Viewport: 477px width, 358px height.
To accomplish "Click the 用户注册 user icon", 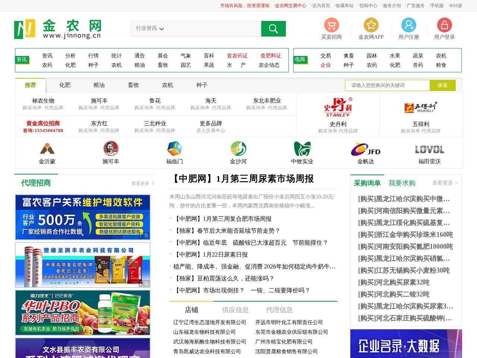I will click(408, 25).
